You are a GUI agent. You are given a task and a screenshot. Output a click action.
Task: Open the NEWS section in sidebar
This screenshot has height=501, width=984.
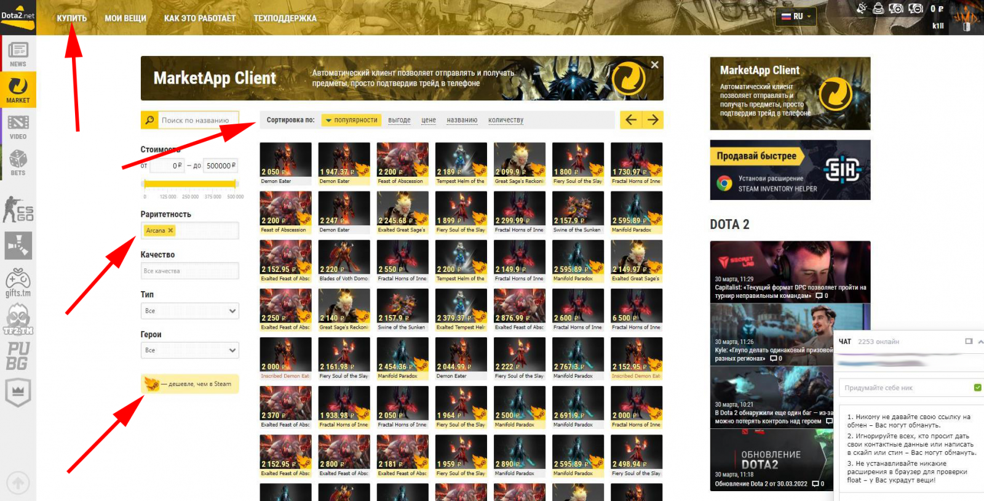point(18,54)
